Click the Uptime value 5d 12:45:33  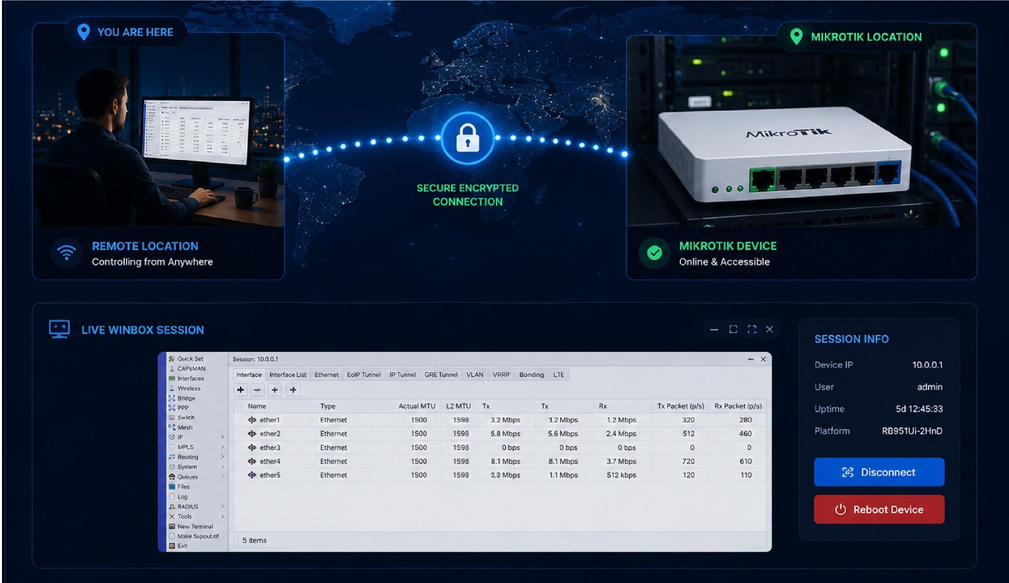click(x=919, y=409)
